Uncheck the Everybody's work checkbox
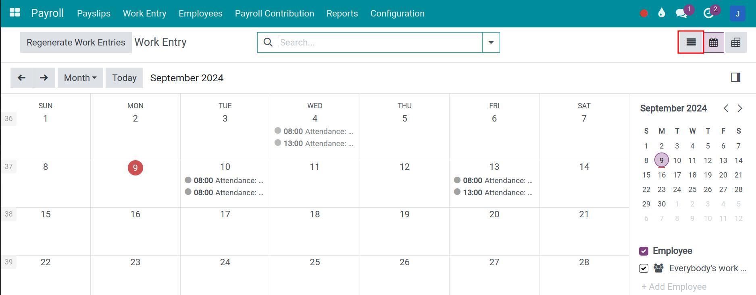This screenshot has width=756, height=295. click(x=644, y=268)
